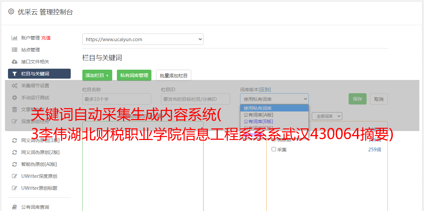Open UWriter深度原创 in the sidebar

pos(39,176)
